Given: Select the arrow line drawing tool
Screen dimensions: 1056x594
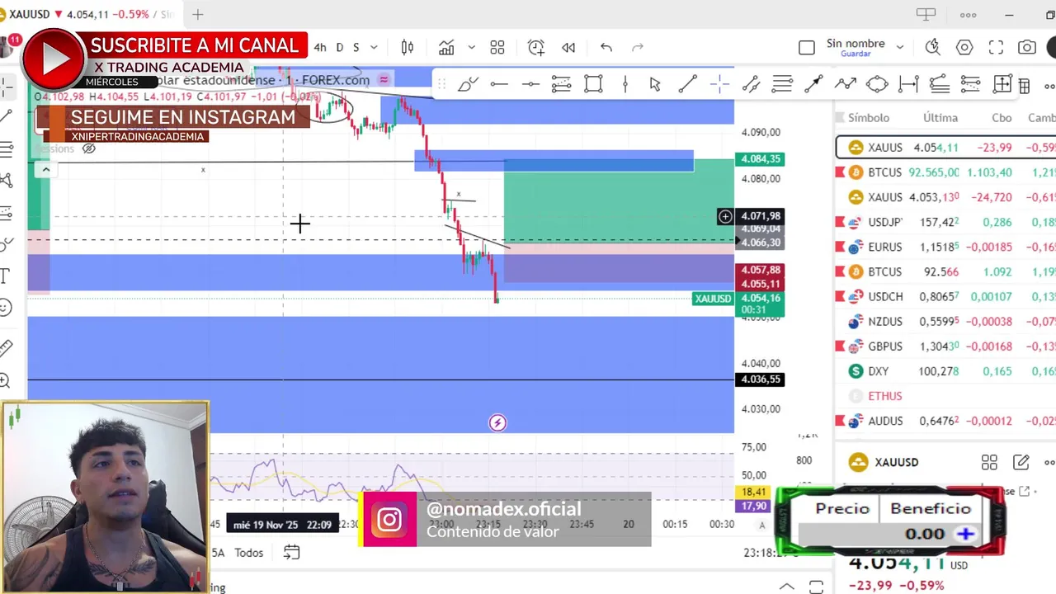Looking at the screenshot, I should point(813,84).
